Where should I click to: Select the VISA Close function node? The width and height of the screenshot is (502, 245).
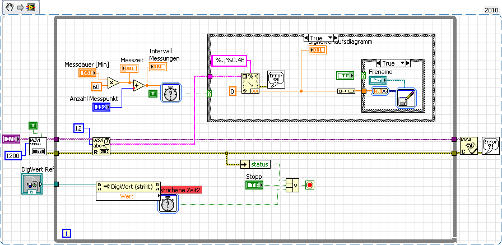point(469,146)
